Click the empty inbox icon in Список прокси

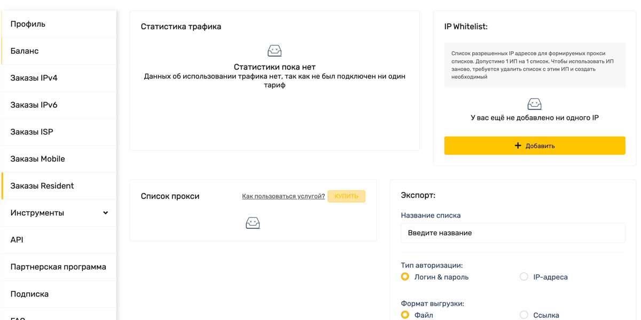253,223
